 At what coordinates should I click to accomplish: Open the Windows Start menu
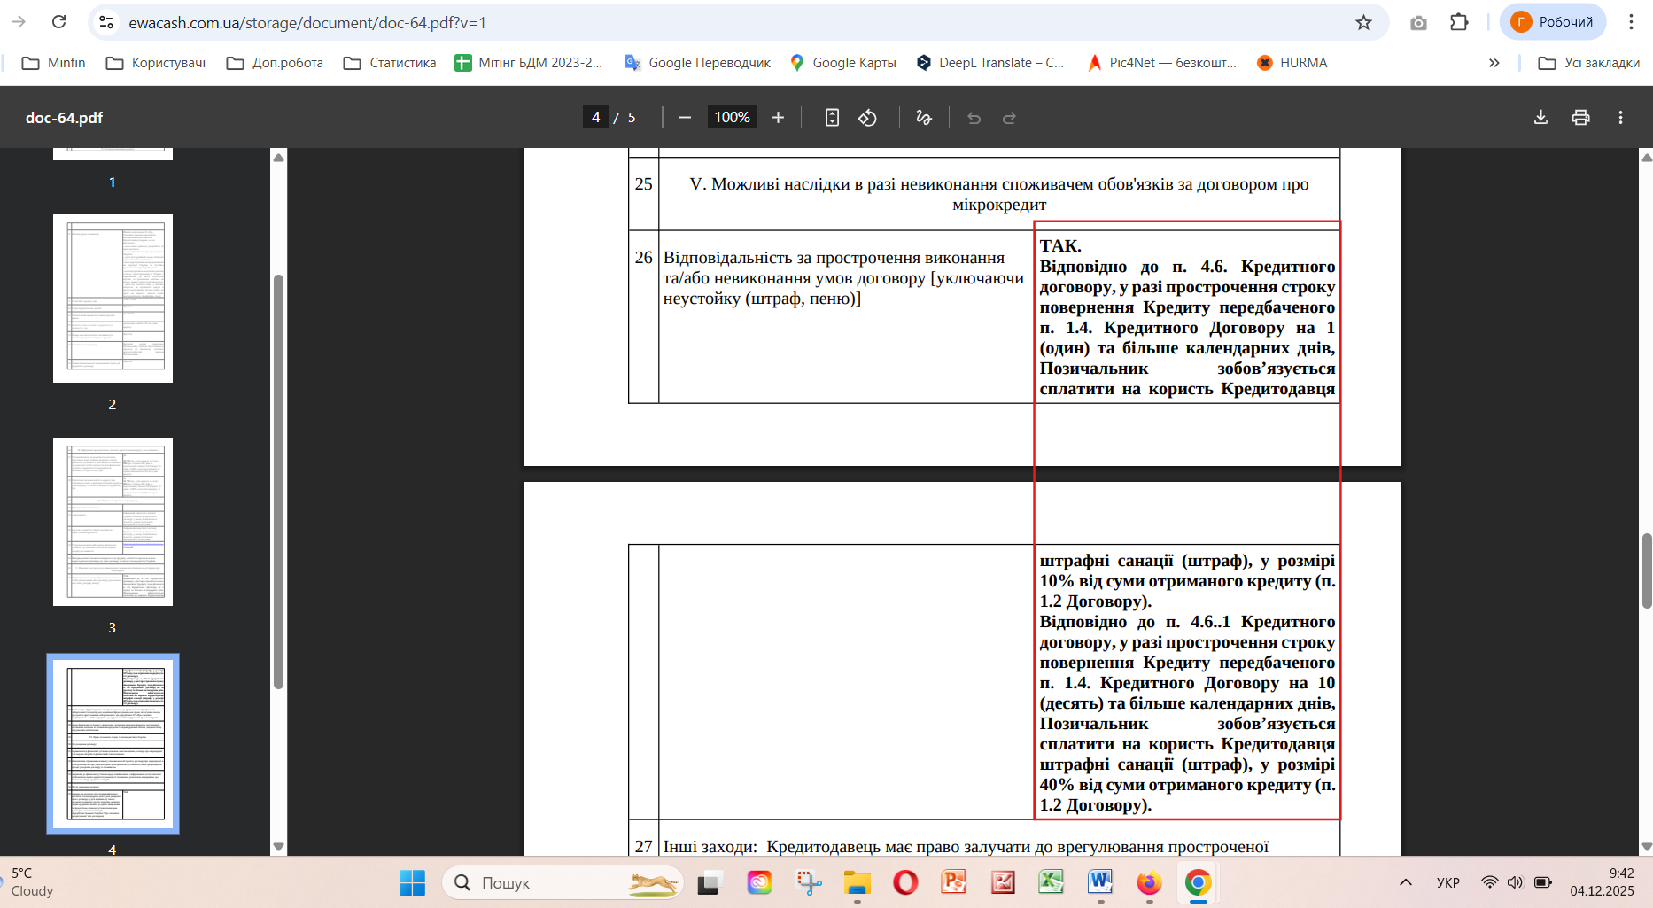412,882
